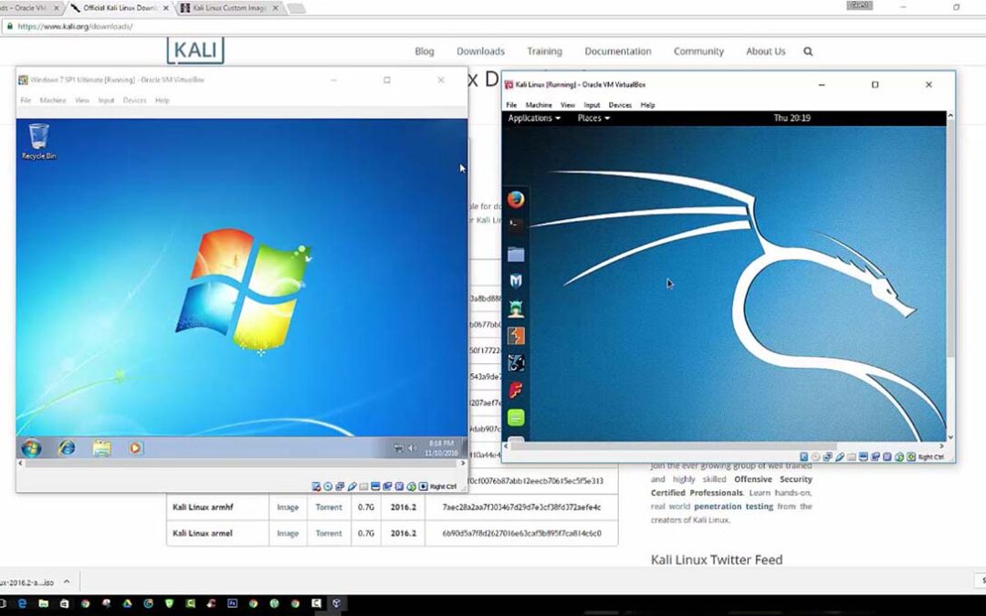Click the search magnifier on Kali website

click(808, 52)
